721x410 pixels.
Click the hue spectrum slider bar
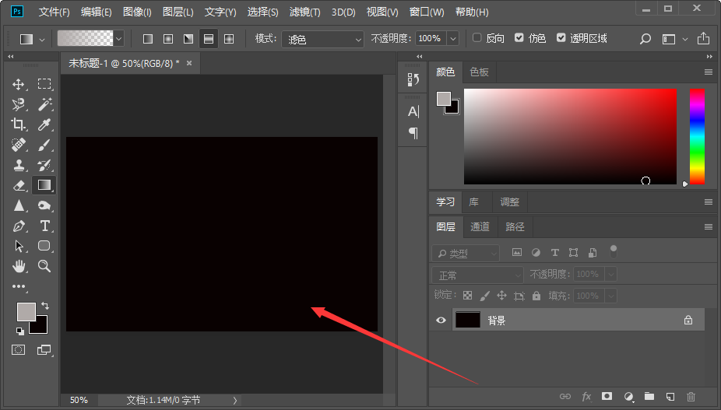697,136
